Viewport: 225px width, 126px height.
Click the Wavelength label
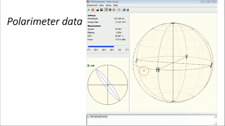(x=93, y=19)
